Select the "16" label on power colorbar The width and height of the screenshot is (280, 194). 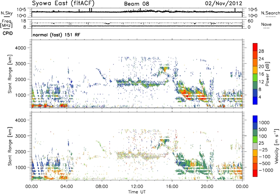point(261,74)
